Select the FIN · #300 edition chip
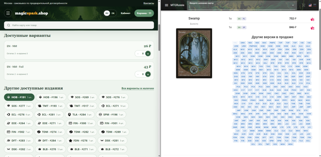Viewport: 321px width, 157px height. coord(81,123)
